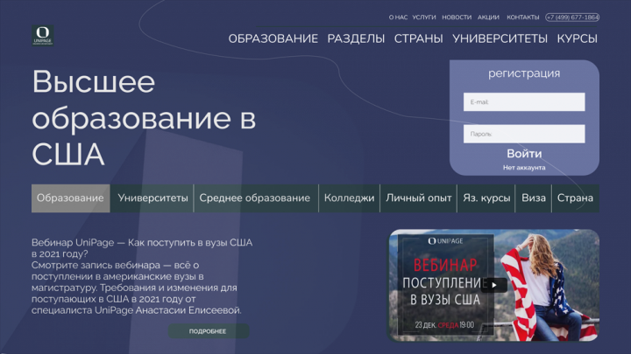This screenshot has height=354, width=631.
Task: Go to НОВОСТИ in top bar
Action: click(457, 17)
